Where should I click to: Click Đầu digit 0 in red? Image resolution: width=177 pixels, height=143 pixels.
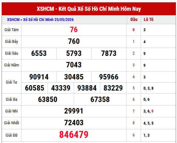tap(134, 30)
